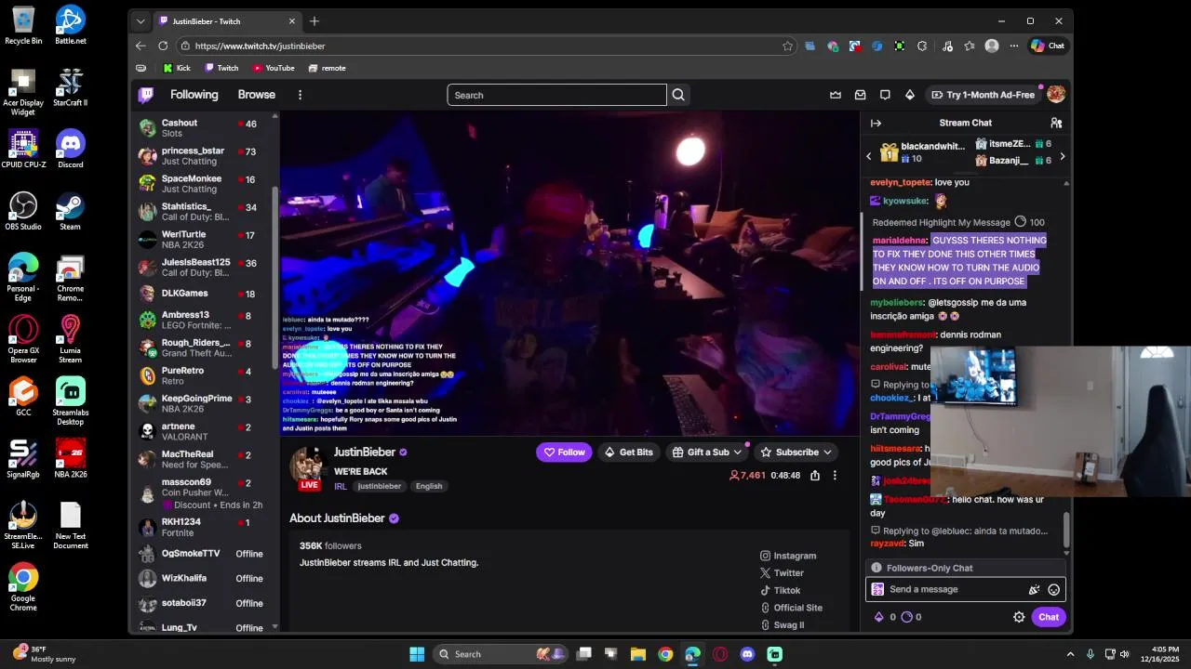Open the chat identity badge icon
The width and height of the screenshot is (1191, 669).
(x=877, y=589)
